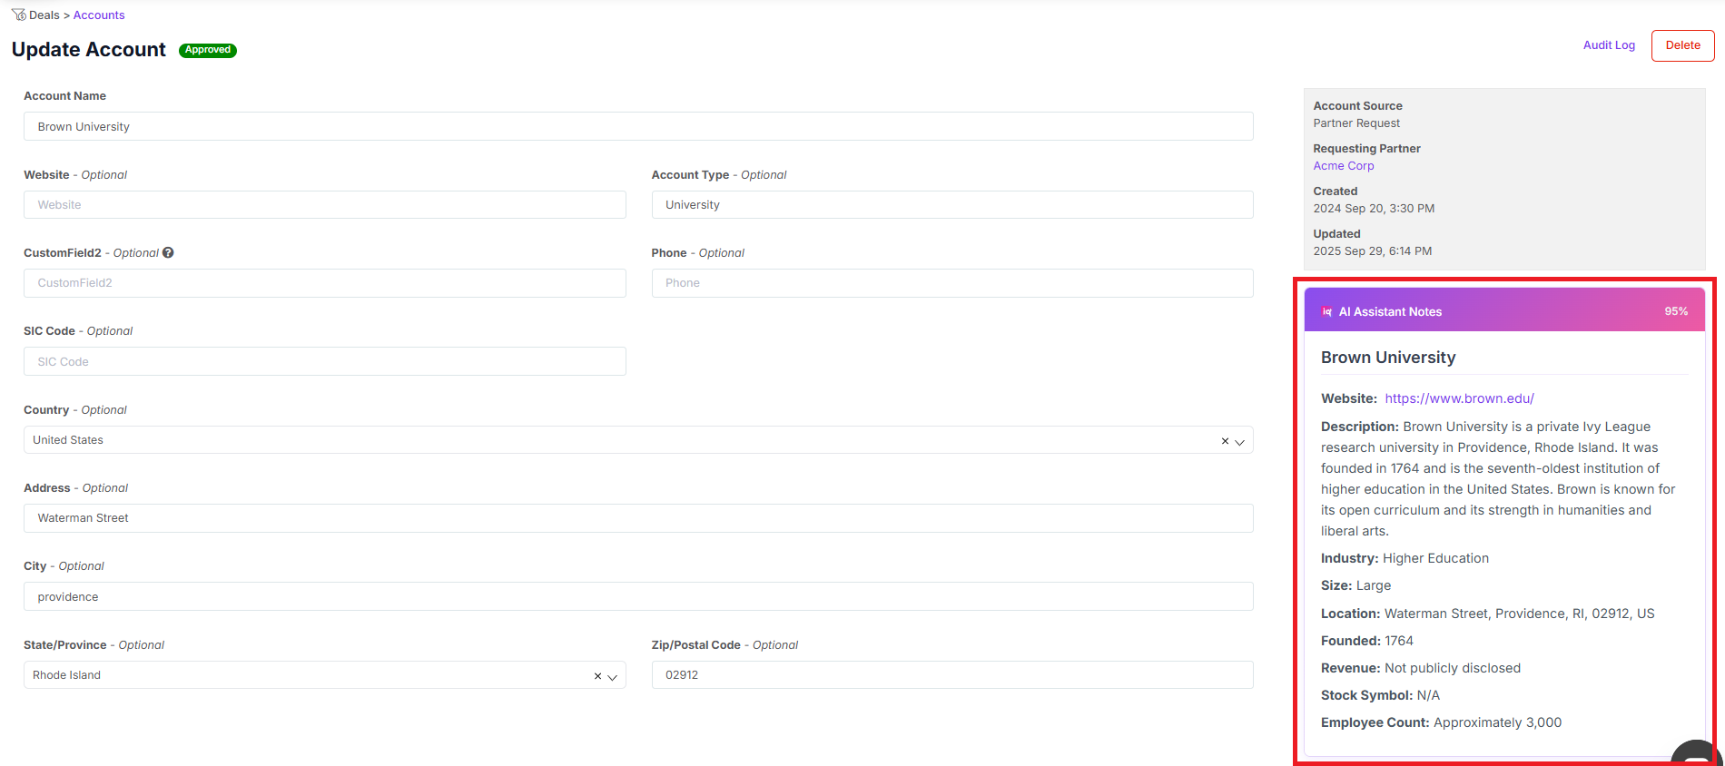Click into the Website input
This screenshot has height=766, width=1725.
[x=324, y=205]
